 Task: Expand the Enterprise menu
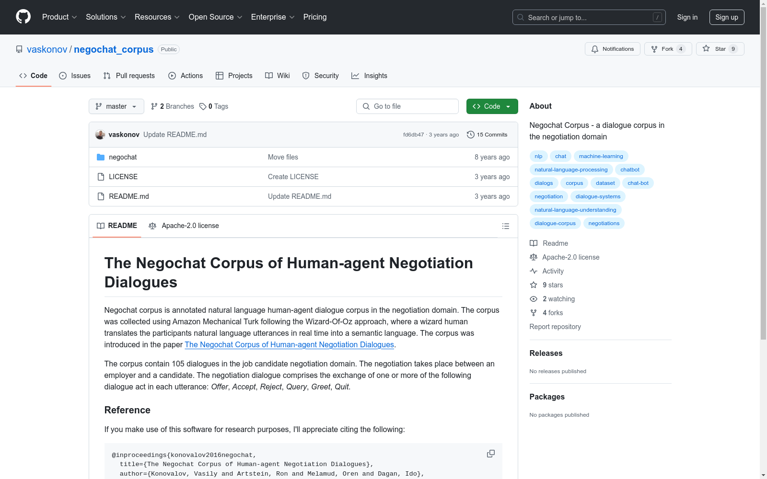coord(273,17)
